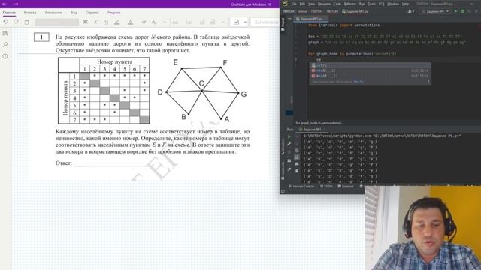
Task: Open the Tools menu in PyCharm
Action: pos(371,4)
